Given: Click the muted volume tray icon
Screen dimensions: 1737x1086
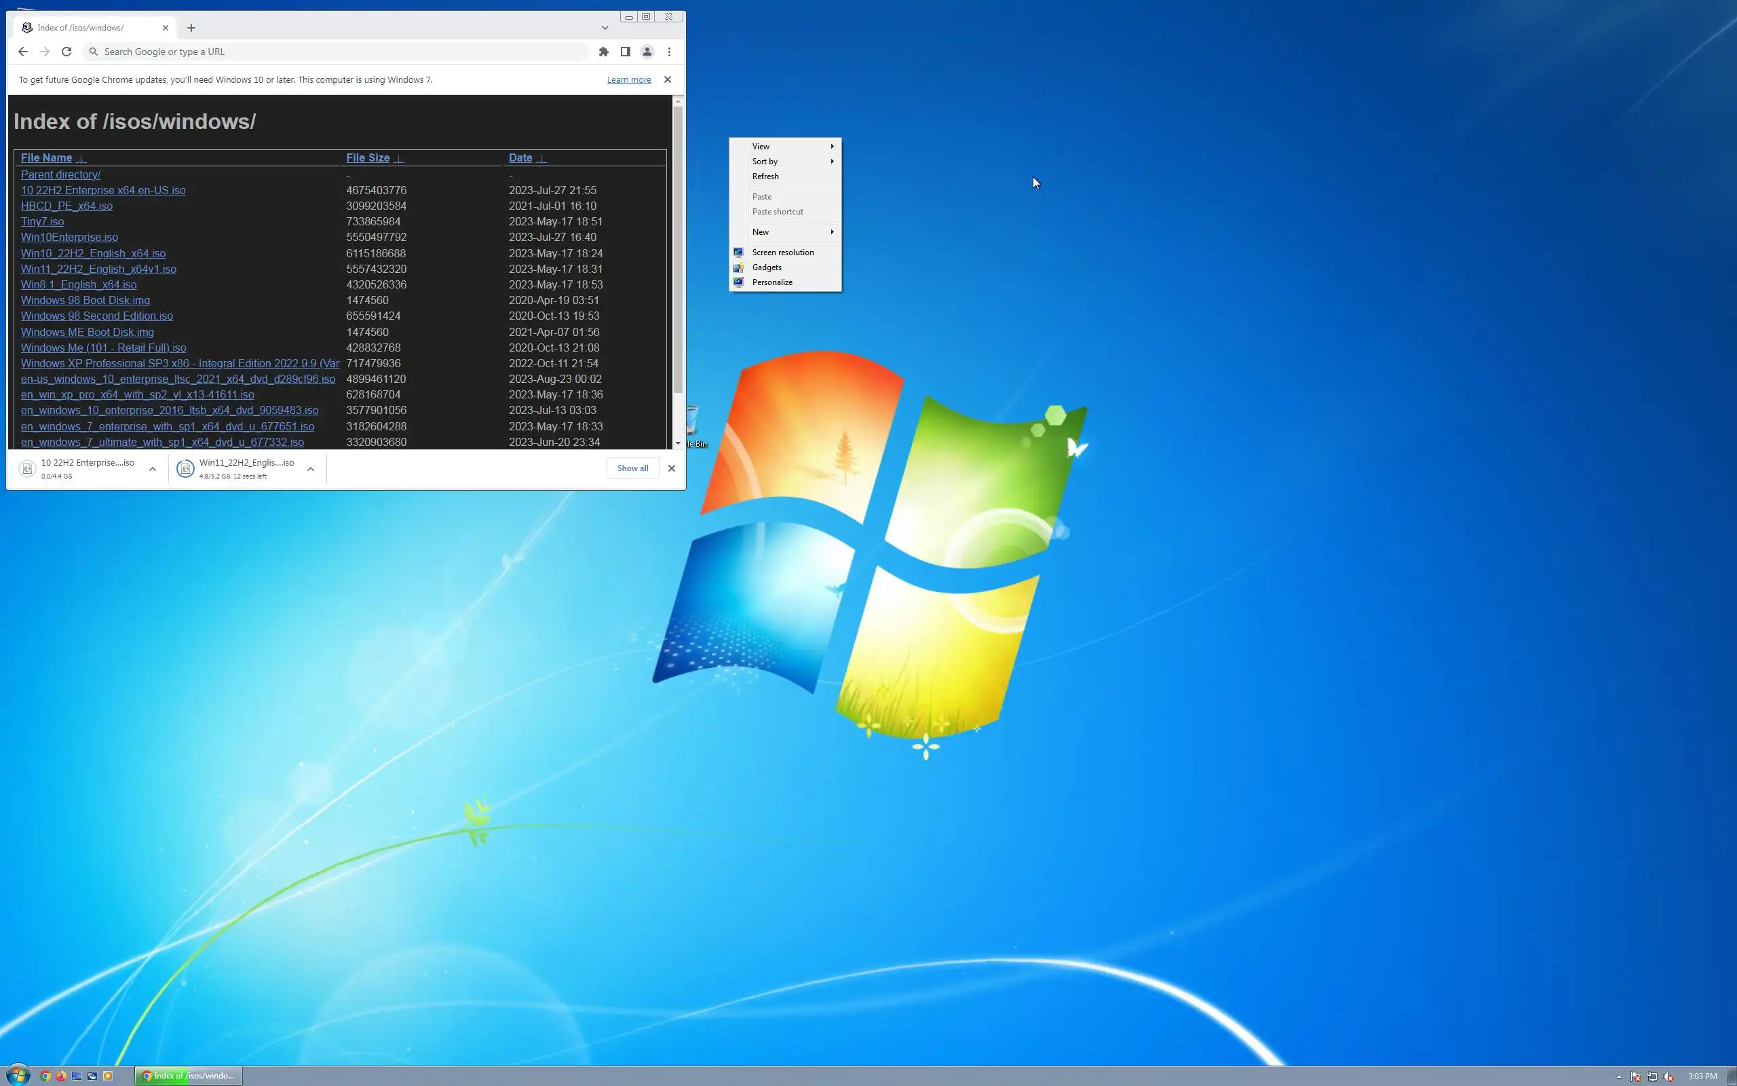Looking at the screenshot, I should coord(1669,1076).
